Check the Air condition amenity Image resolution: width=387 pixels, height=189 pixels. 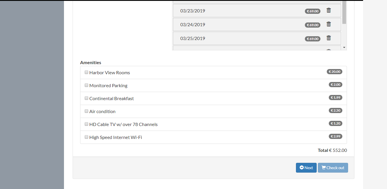[86, 111]
